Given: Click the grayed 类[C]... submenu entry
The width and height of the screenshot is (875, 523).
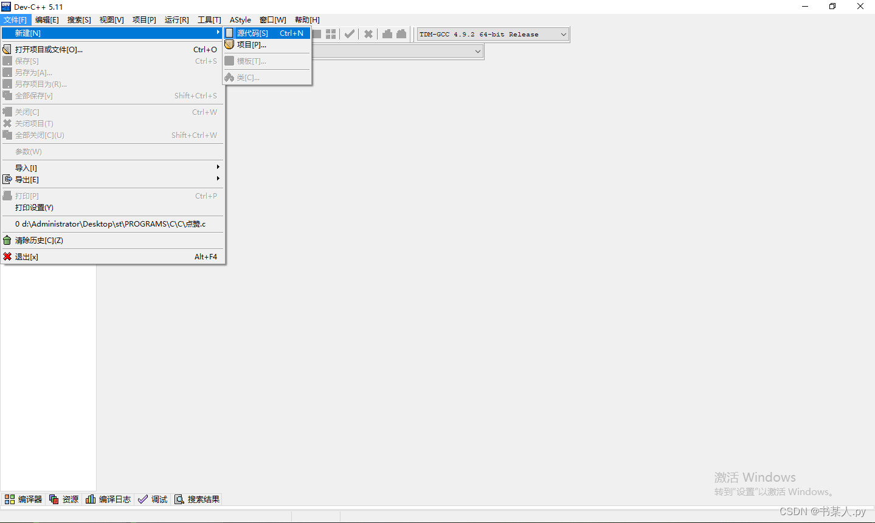Looking at the screenshot, I should (267, 77).
